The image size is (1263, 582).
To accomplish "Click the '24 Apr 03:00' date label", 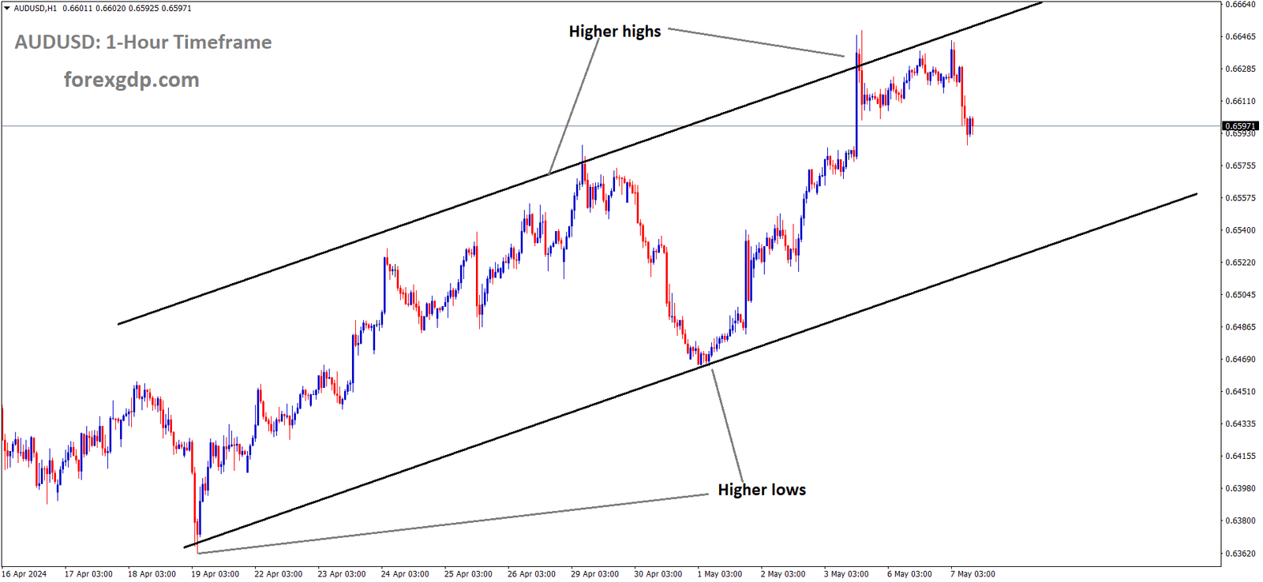I will 405,574.
